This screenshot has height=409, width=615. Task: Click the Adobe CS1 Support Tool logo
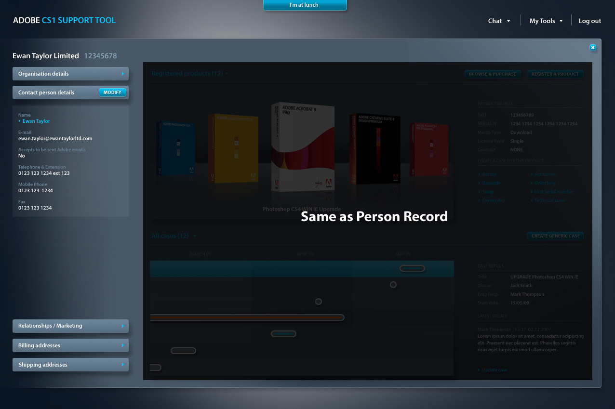(x=64, y=20)
